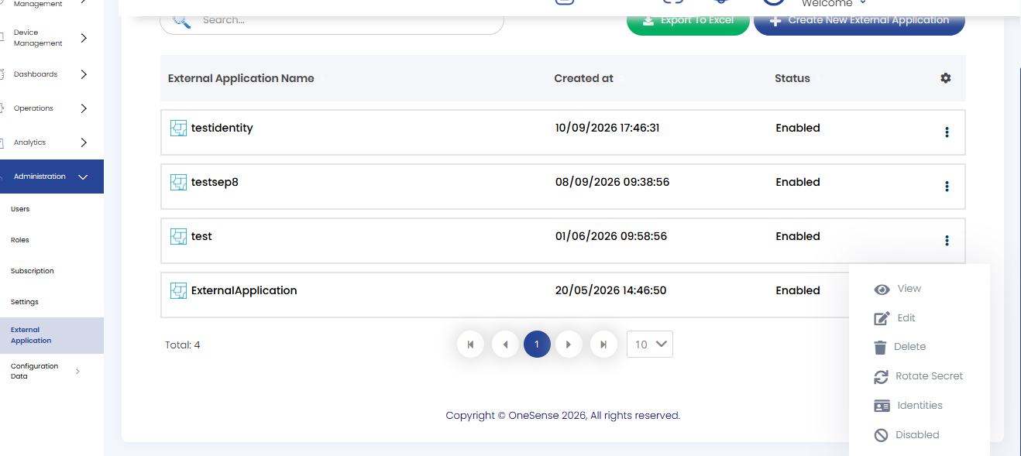This screenshot has height=456, width=1021.
Task: Click the ExternalApplication row icon
Action: [x=178, y=291]
